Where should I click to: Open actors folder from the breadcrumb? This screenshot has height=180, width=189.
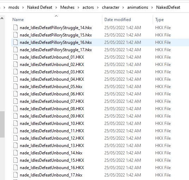tap(88, 7)
